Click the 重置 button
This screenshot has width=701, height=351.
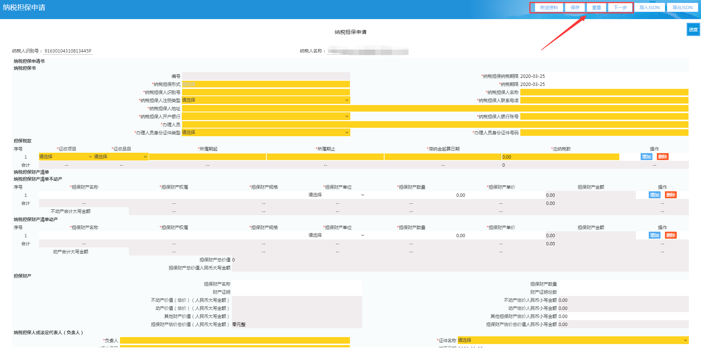coord(596,8)
